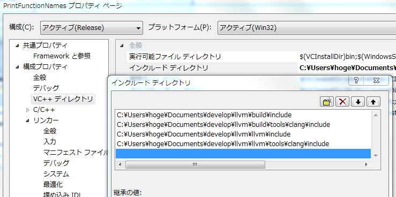
Task: Select Framework と参照 in the tree
Action: tap(62, 56)
